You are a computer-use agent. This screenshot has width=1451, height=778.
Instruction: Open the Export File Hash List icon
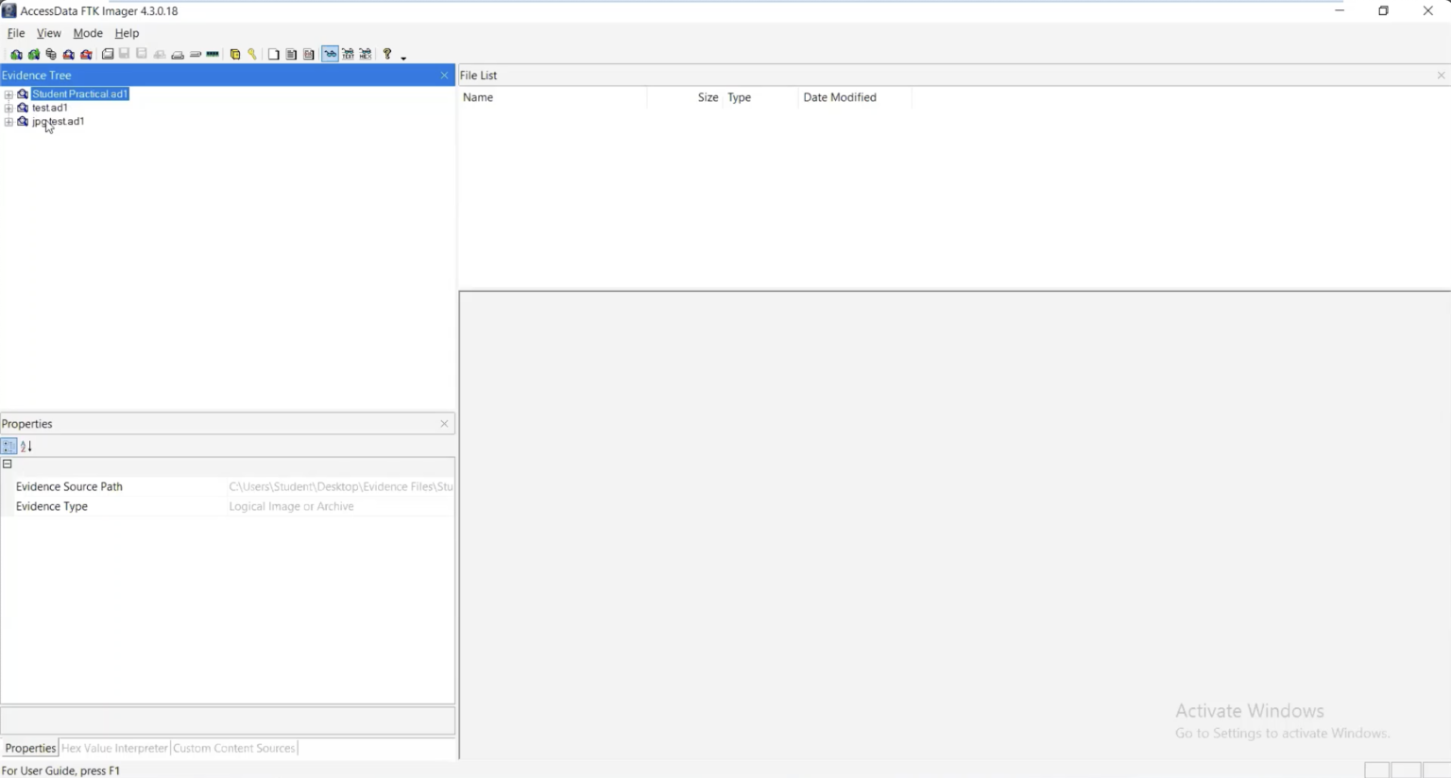[x=309, y=54]
